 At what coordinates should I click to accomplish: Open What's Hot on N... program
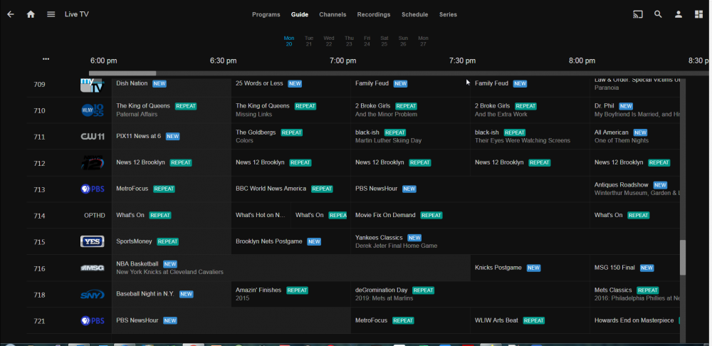[261, 215]
